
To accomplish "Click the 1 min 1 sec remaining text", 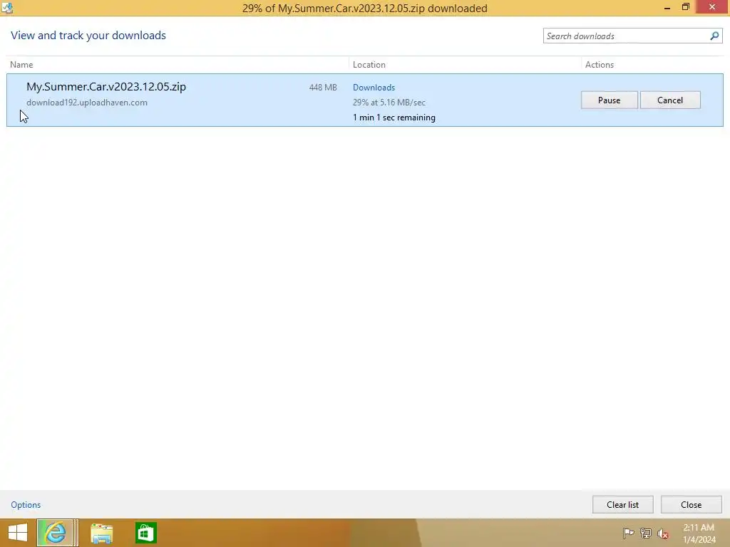I will (x=394, y=118).
